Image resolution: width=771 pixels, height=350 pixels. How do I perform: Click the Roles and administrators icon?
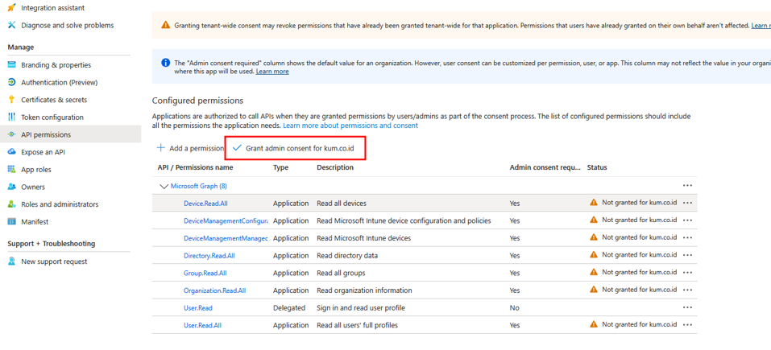(x=12, y=204)
